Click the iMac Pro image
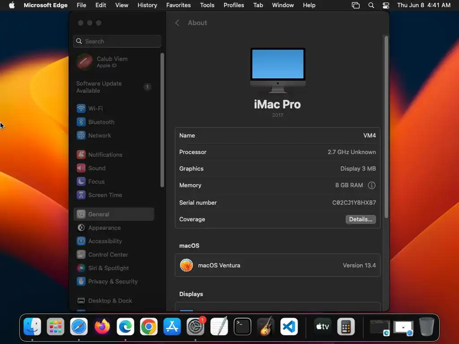This screenshot has height=344, width=459. pyautogui.click(x=278, y=70)
